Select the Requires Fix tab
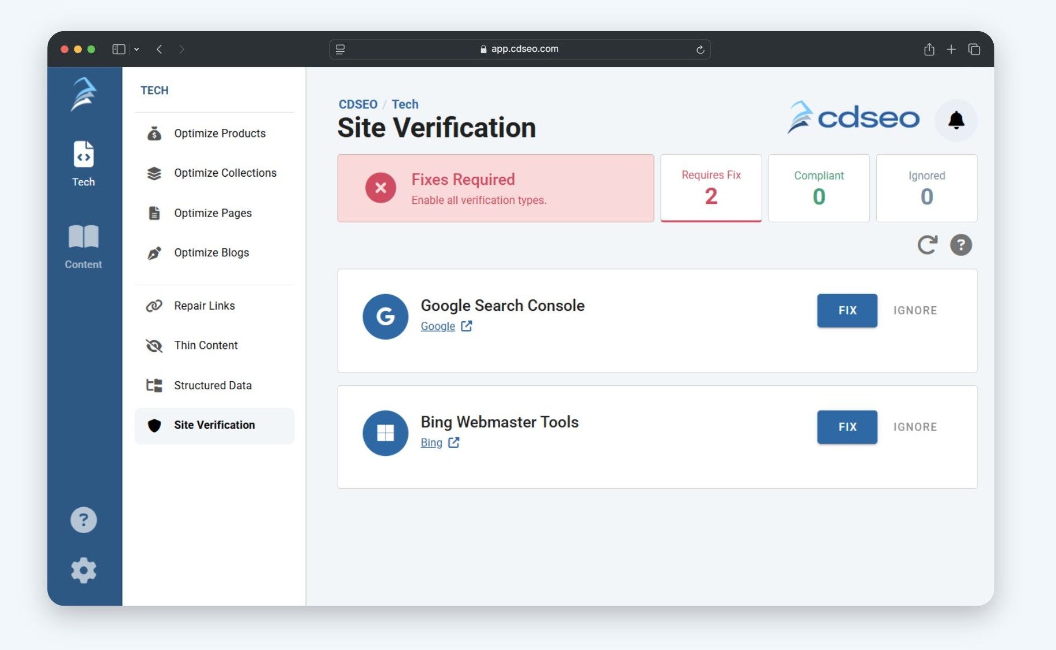 (710, 188)
